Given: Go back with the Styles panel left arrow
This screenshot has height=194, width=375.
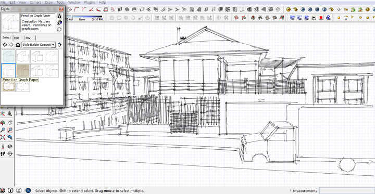Looking at the screenshot, I should point(5,45).
